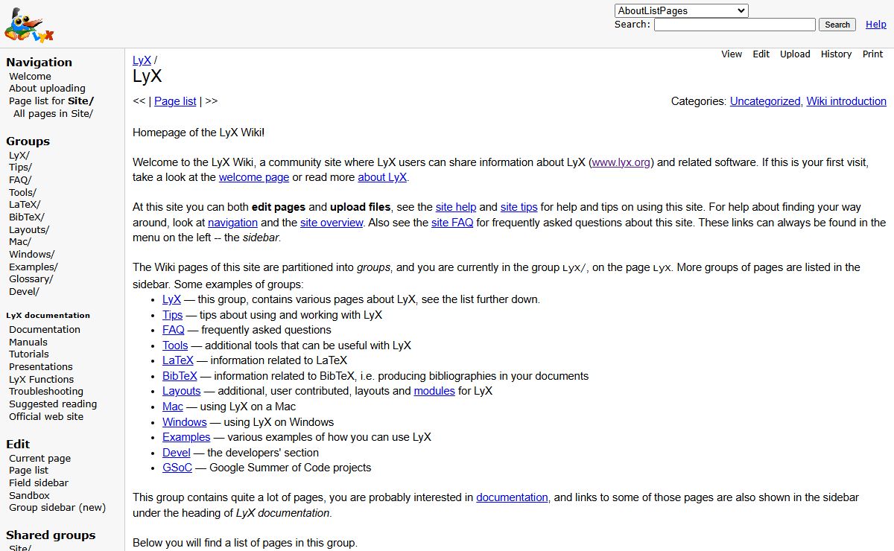The image size is (894, 551).
Task: Open the Windows group bullet link
Action: [x=185, y=422]
